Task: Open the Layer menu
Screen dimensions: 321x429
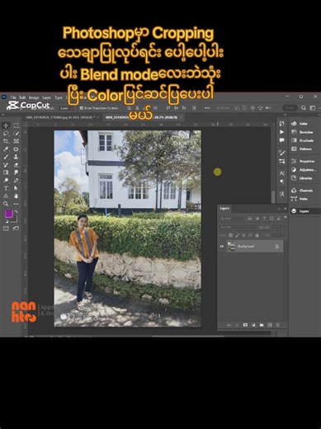Action: (47, 97)
